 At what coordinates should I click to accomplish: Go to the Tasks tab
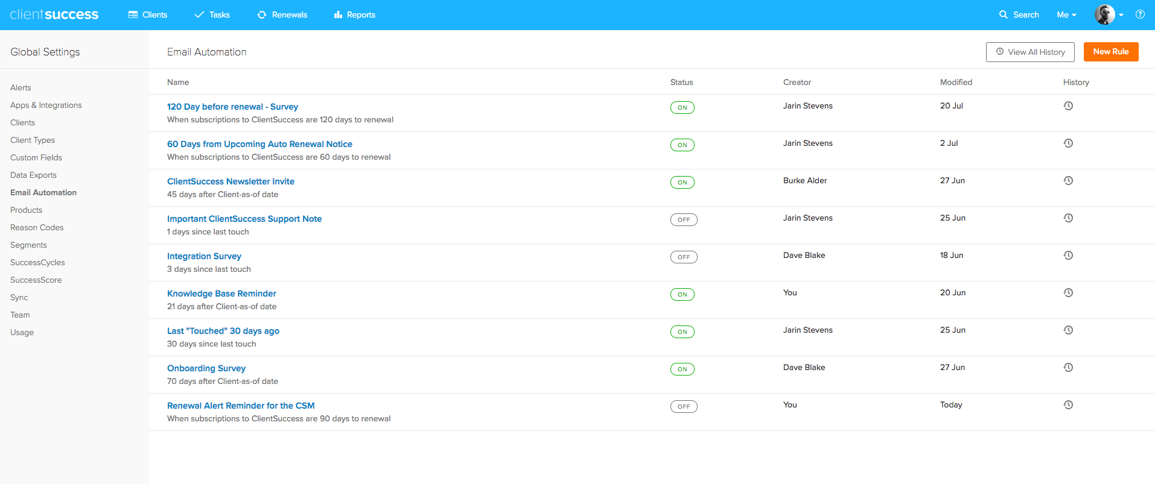click(212, 14)
